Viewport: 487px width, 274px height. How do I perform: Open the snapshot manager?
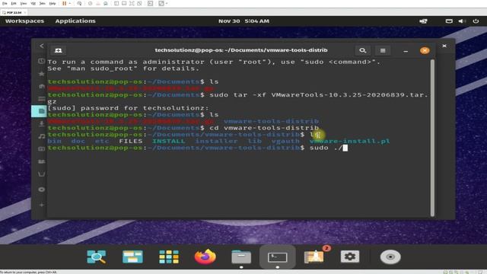(106, 3)
